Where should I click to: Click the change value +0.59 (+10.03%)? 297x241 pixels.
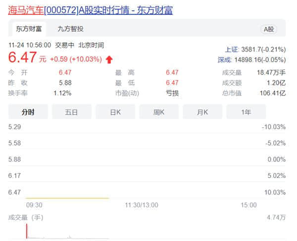(76, 59)
